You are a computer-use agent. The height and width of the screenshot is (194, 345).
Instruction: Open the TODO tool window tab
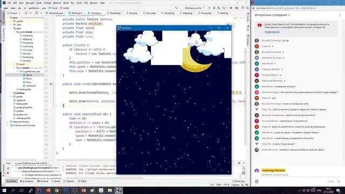click(x=82, y=181)
